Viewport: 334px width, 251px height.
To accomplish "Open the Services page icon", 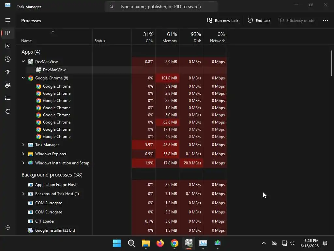I will point(8,111).
